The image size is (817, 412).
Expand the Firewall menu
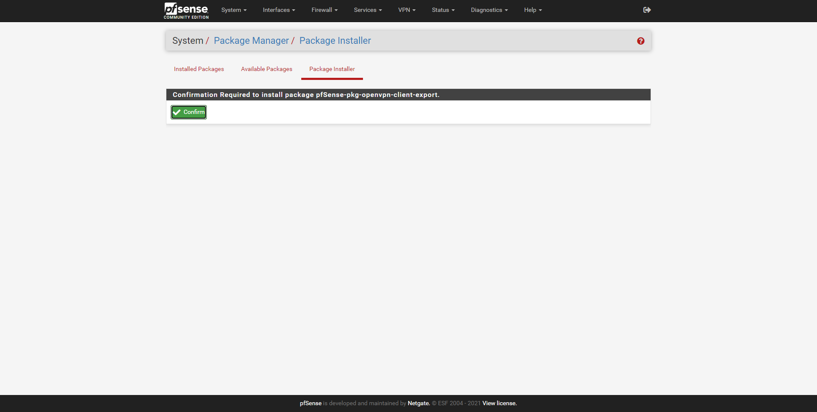pos(324,10)
